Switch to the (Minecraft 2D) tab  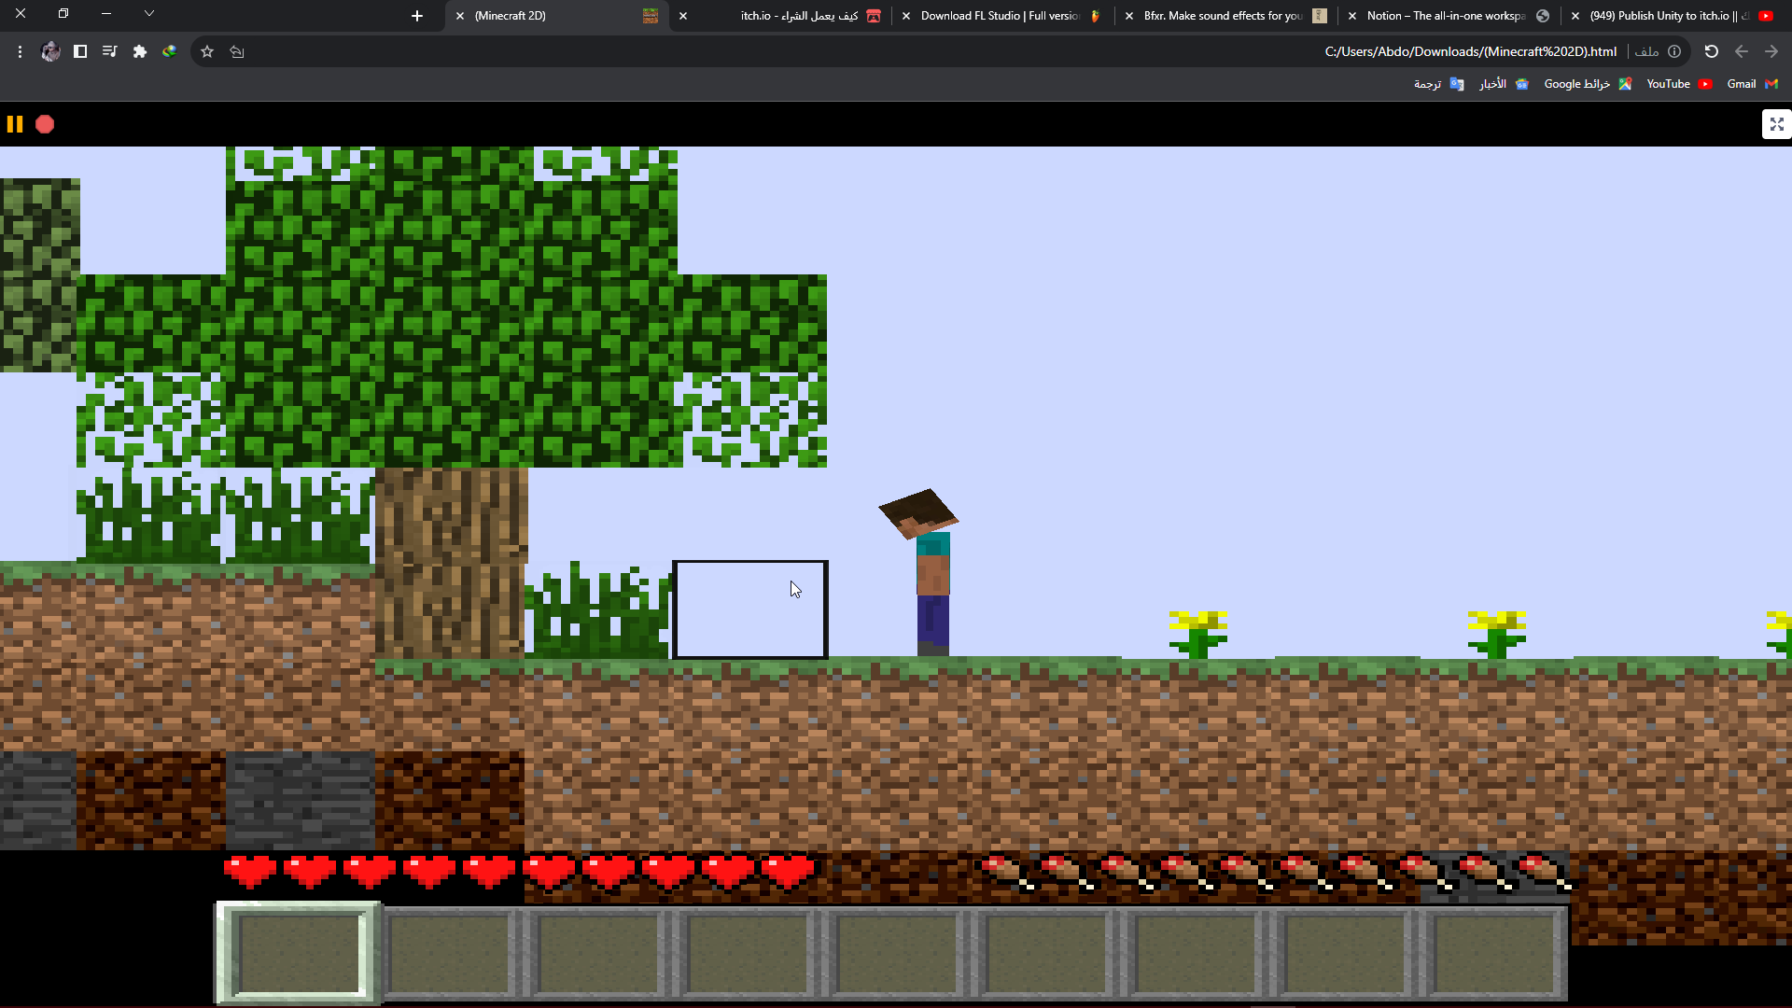point(558,16)
